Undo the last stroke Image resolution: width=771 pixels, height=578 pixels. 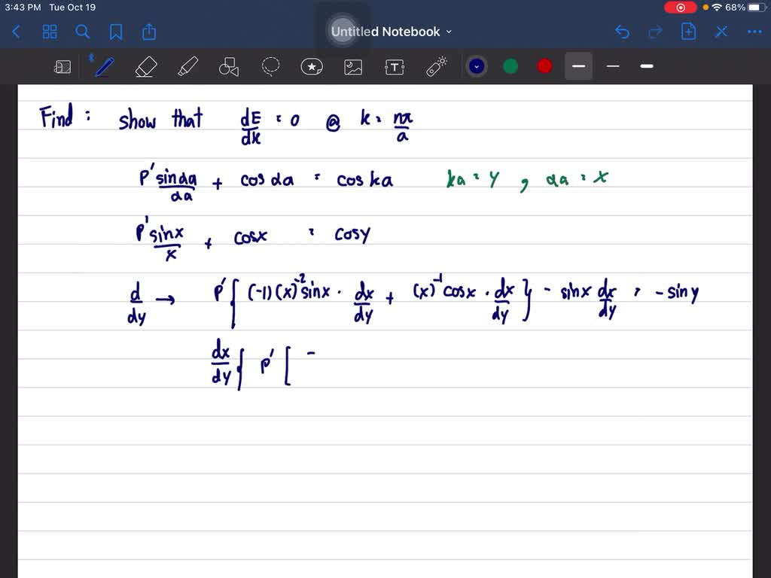[622, 32]
